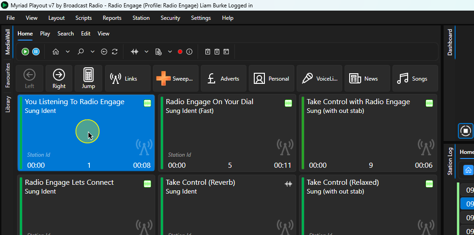The width and height of the screenshot is (474, 235).
Task: Toggle the green indicator on Take Control with Radio Engage
Action: [x=429, y=103]
